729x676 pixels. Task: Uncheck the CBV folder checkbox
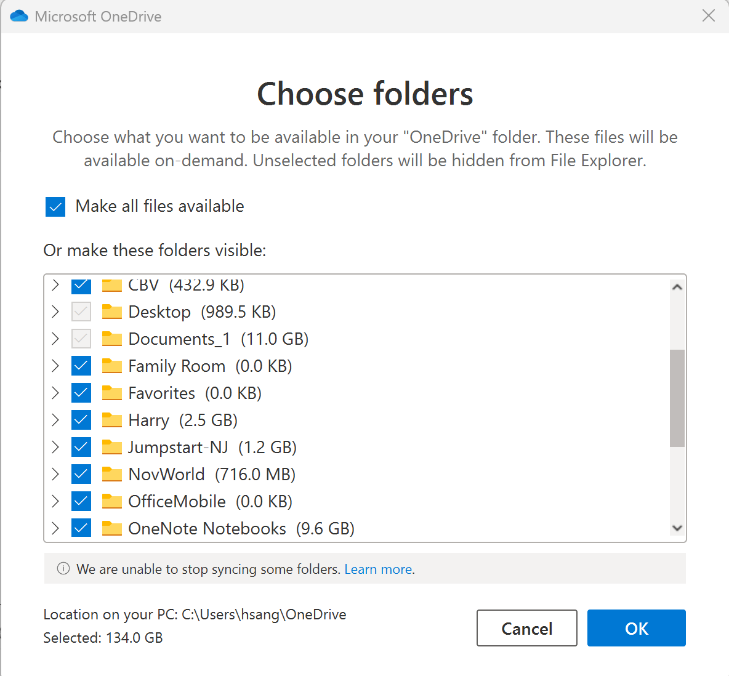click(x=81, y=286)
